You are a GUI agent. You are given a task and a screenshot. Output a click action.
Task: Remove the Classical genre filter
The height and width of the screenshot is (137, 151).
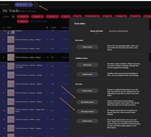[27, 17]
